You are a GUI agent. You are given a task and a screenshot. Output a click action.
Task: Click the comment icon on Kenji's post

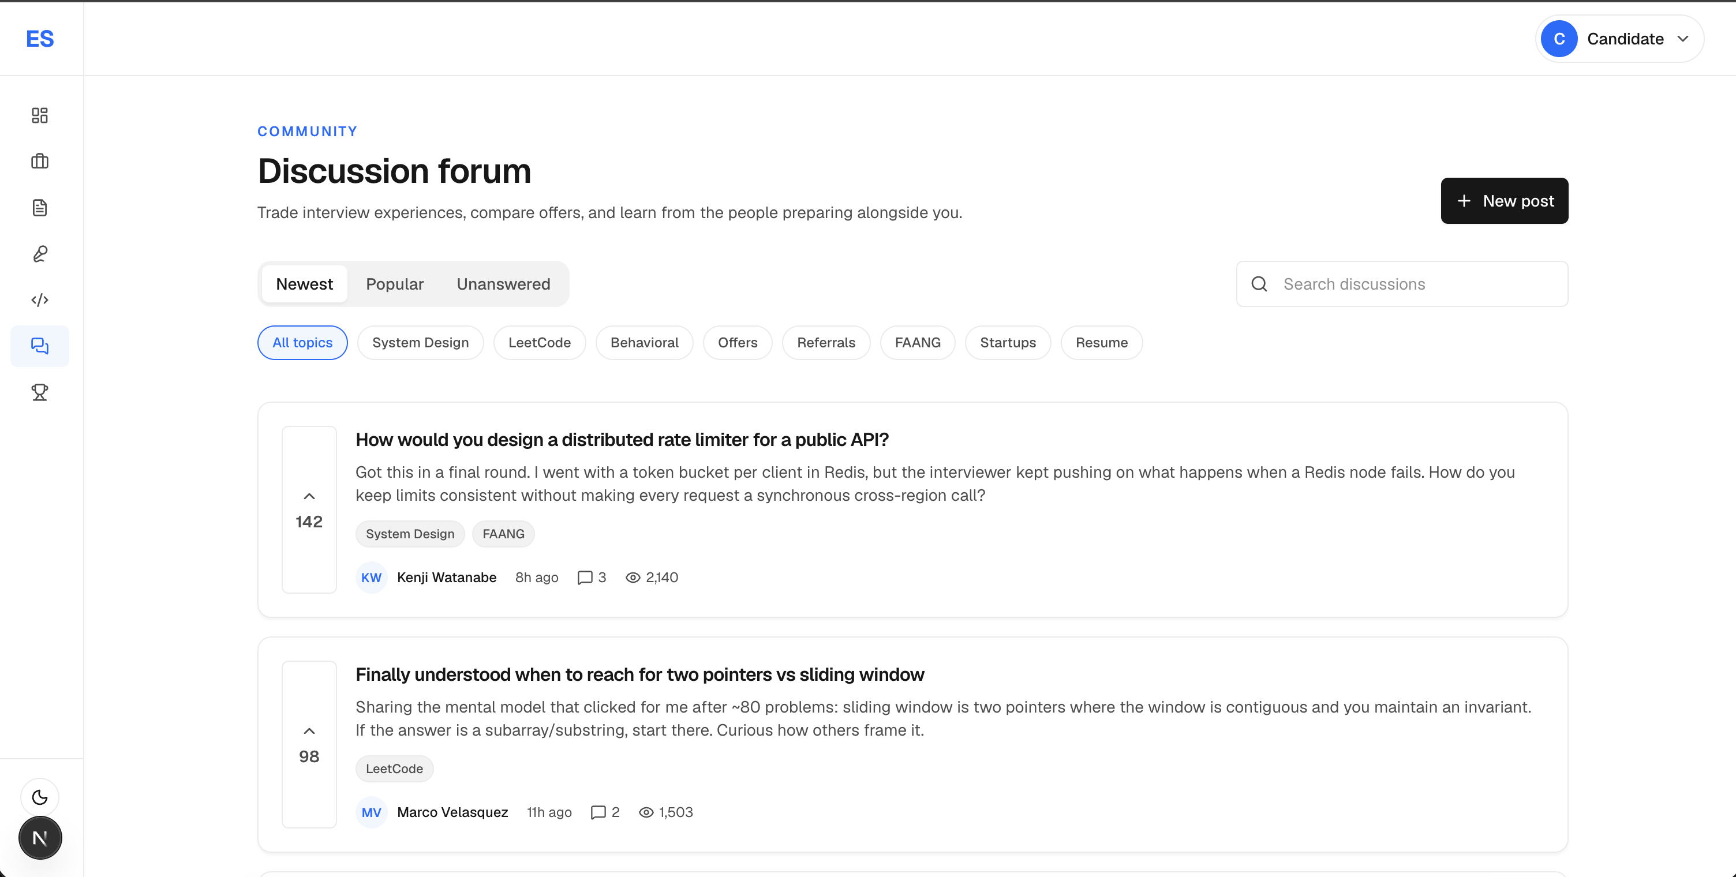[585, 578]
